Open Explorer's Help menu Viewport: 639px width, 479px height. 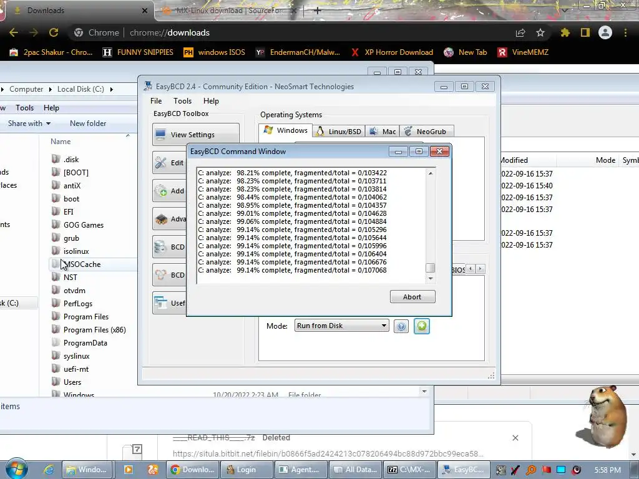click(51, 107)
